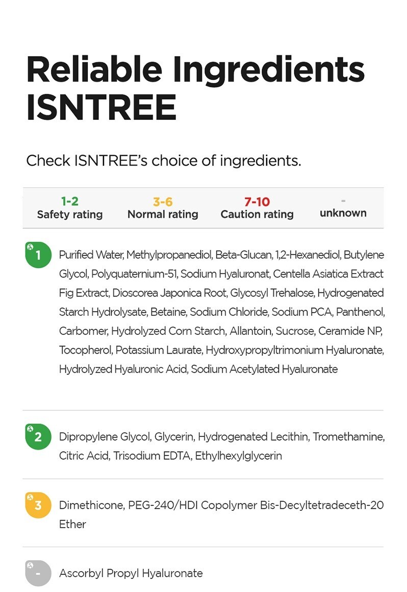Click the yellow number 3 rating badge
This screenshot has height=592, width=407.
(38, 505)
